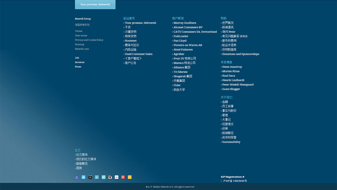Open the 《客户章程》 link
337x190 pixels.
click(133, 58)
